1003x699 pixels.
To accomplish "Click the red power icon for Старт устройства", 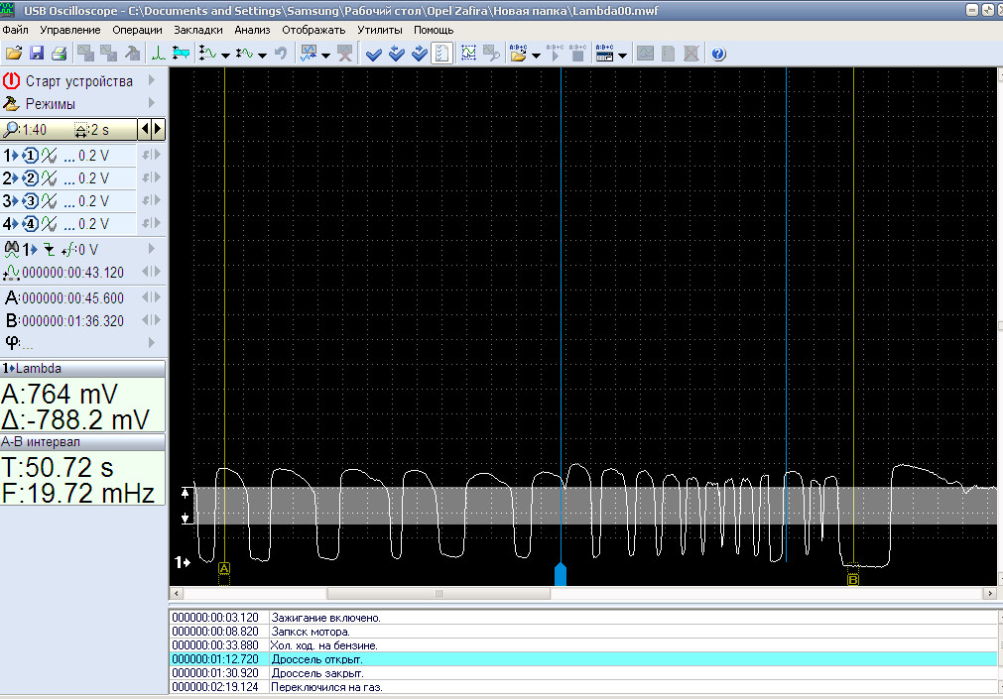I will (12, 80).
